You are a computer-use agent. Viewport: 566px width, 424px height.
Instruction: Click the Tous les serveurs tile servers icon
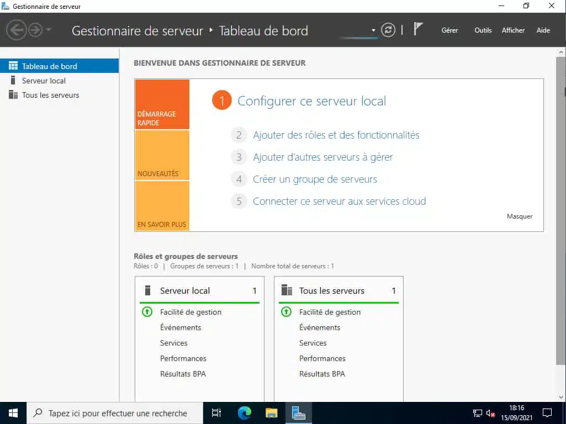(287, 290)
